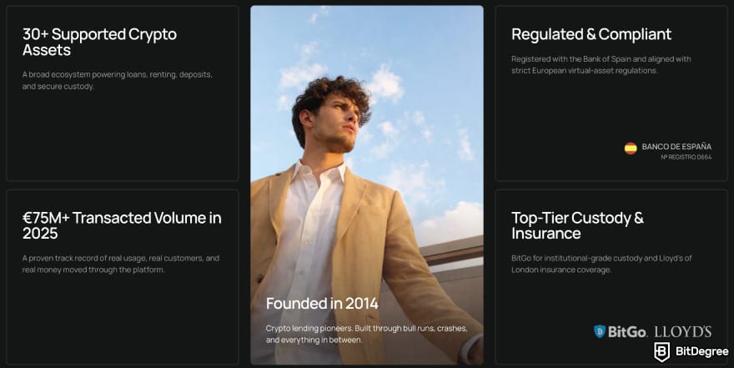This screenshot has height=368, width=734.
Task: Open the Top-Tier Custody & Insurance heading
Action: (x=577, y=225)
